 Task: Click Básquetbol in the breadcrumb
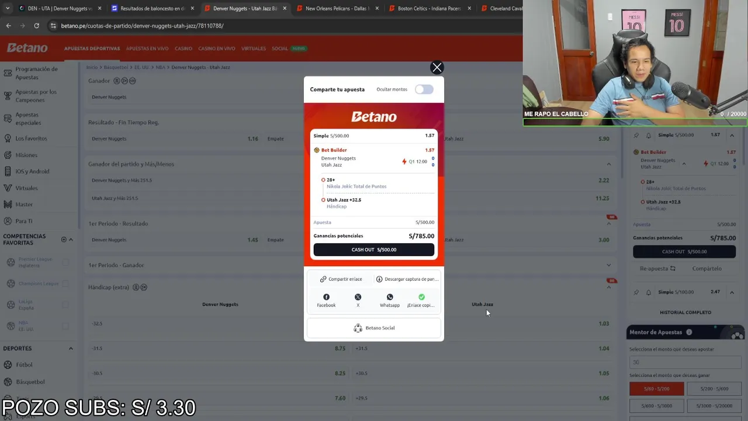click(117, 67)
